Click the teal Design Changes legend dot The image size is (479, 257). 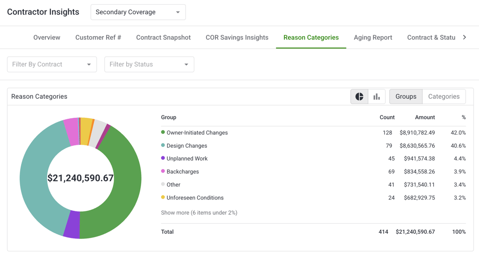tap(163, 145)
